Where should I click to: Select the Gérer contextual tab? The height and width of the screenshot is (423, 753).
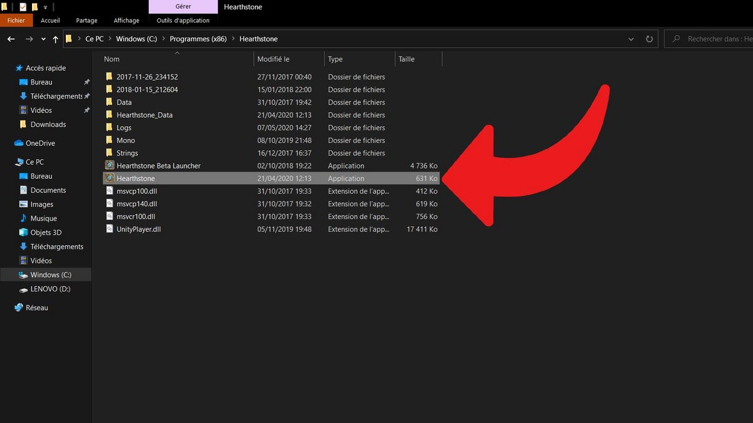point(183,7)
